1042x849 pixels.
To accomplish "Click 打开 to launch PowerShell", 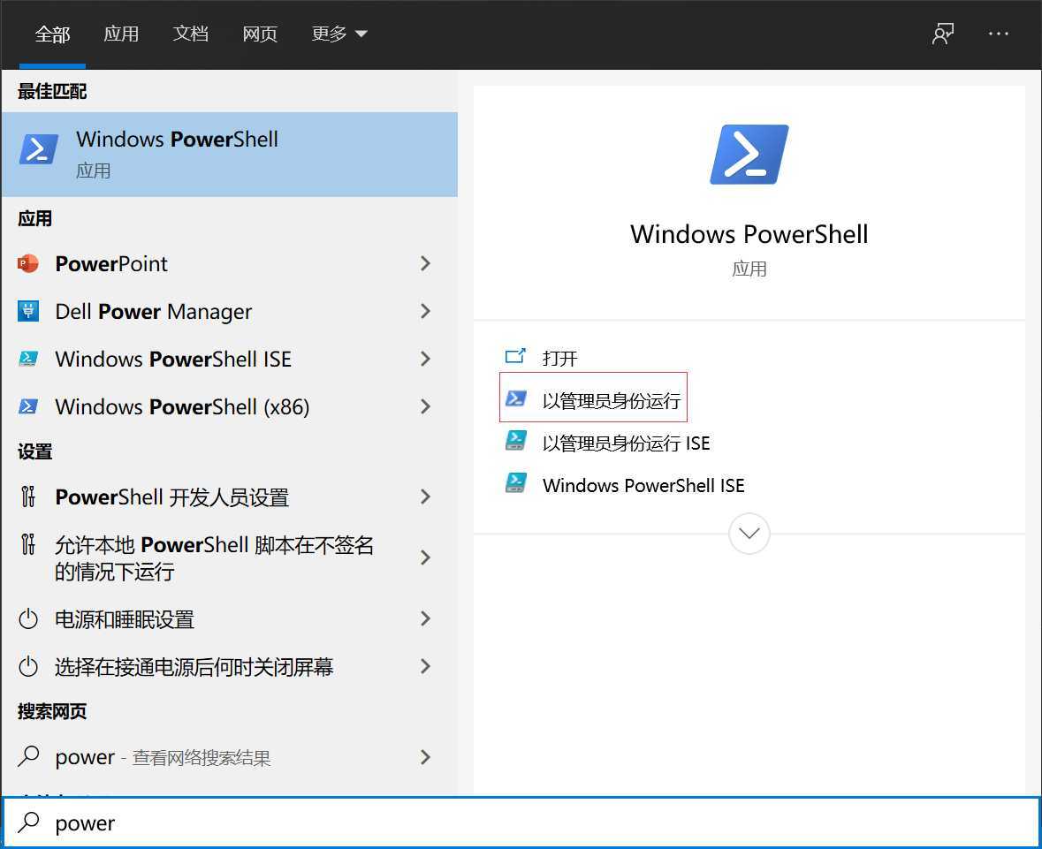I will pos(559,358).
